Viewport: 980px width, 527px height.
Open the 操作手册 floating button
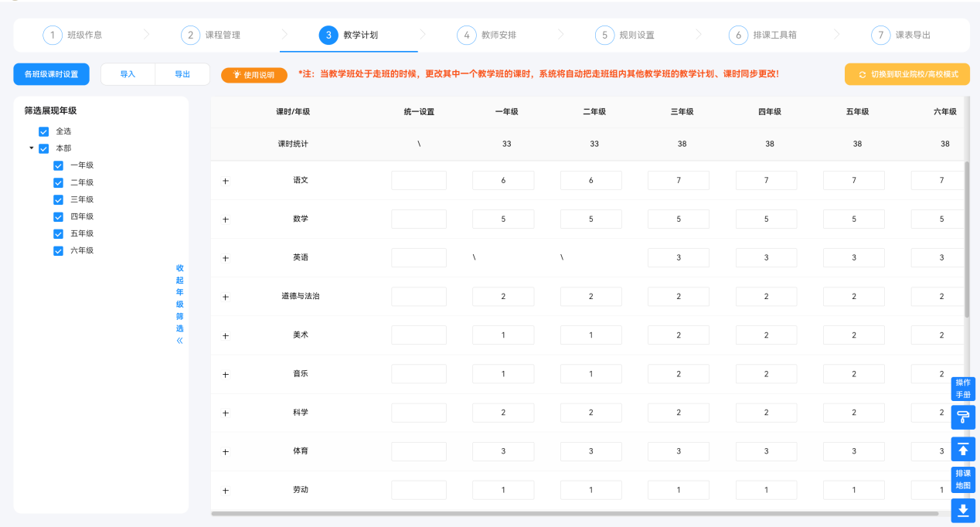963,388
